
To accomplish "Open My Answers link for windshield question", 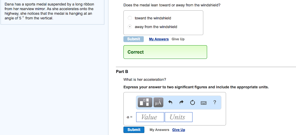I will click(159, 39).
